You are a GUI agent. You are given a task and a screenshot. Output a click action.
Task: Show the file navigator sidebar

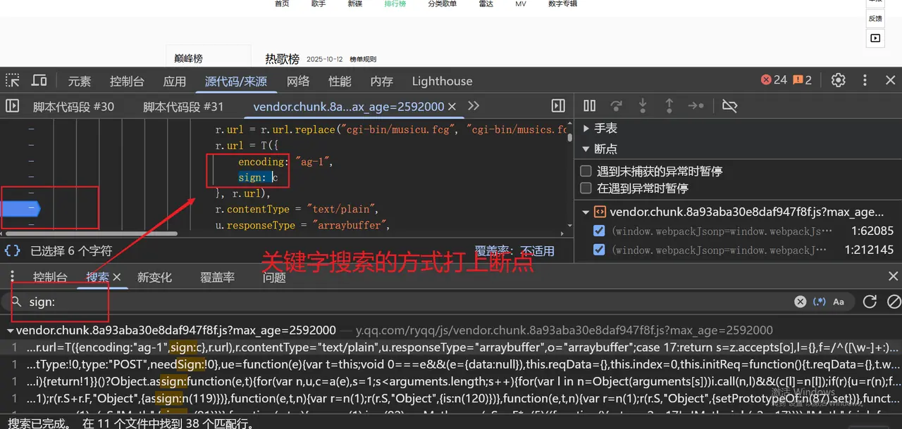click(x=13, y=106)
